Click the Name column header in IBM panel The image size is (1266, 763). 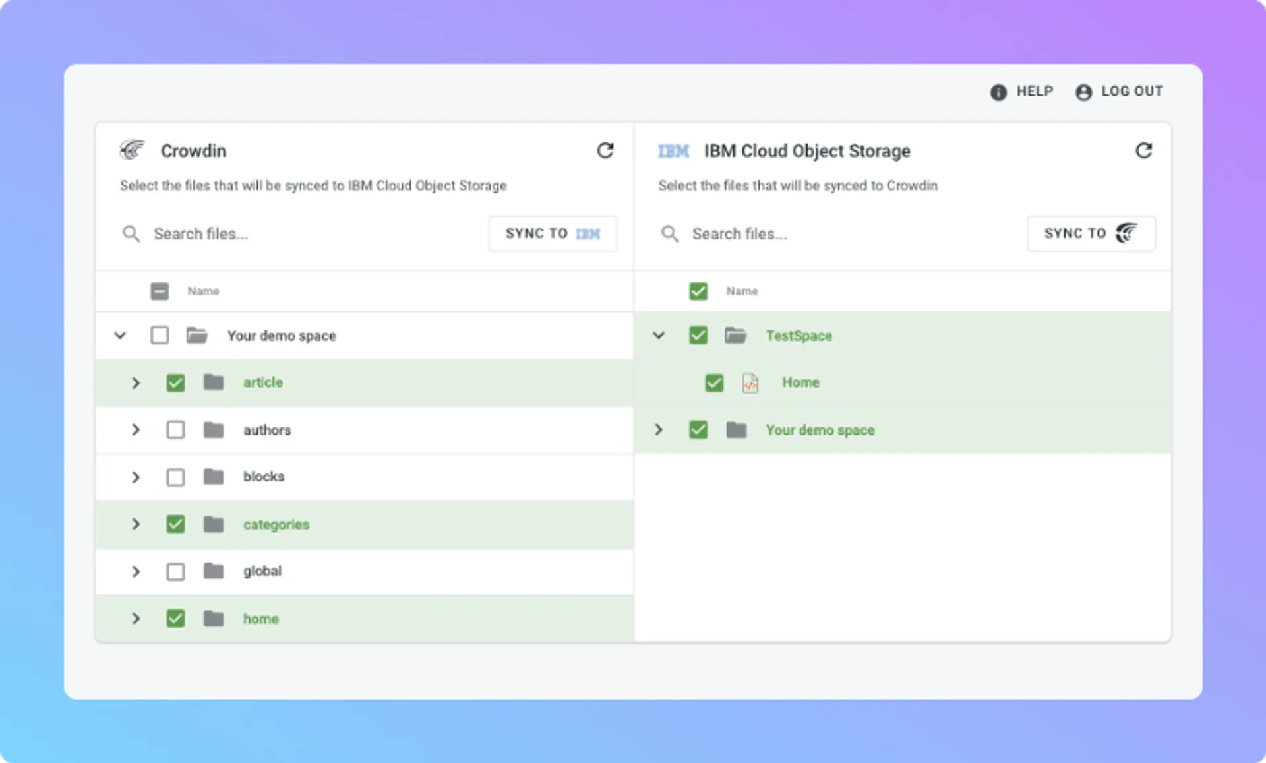pos(742,291)
